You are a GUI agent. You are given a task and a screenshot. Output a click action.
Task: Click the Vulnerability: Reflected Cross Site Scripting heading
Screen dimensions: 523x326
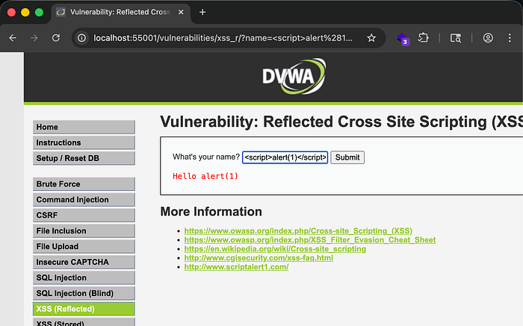[341, 122]
